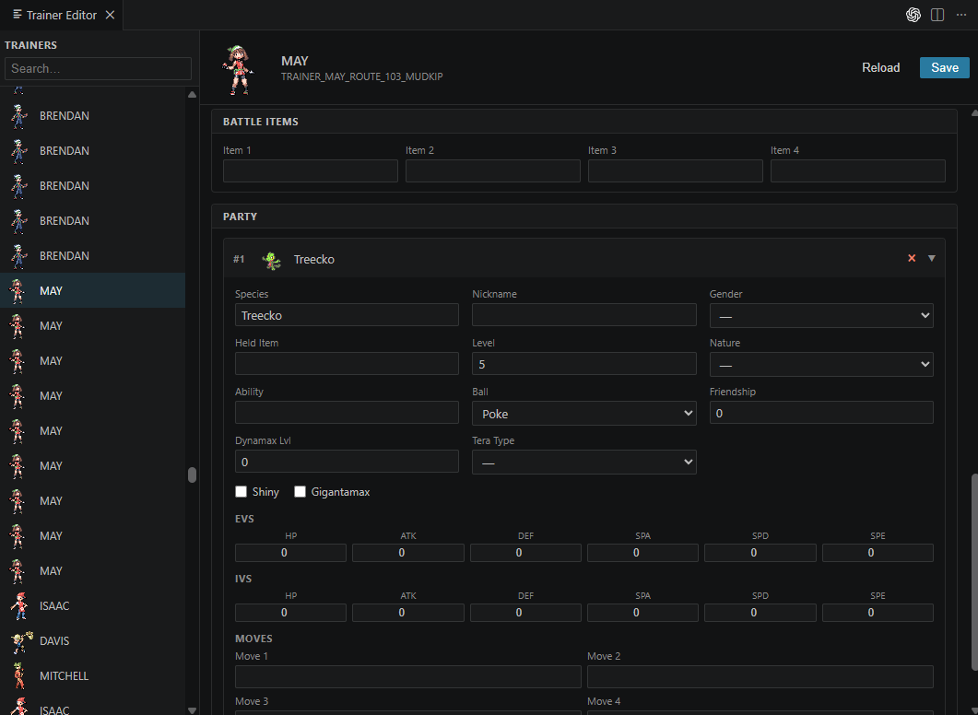978x715 pixels.
Task: Click the Dynamax Lvl input field
Action: [x=347, y=462]
